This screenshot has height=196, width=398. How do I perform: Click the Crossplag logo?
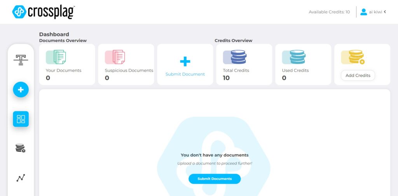[44, 12]
